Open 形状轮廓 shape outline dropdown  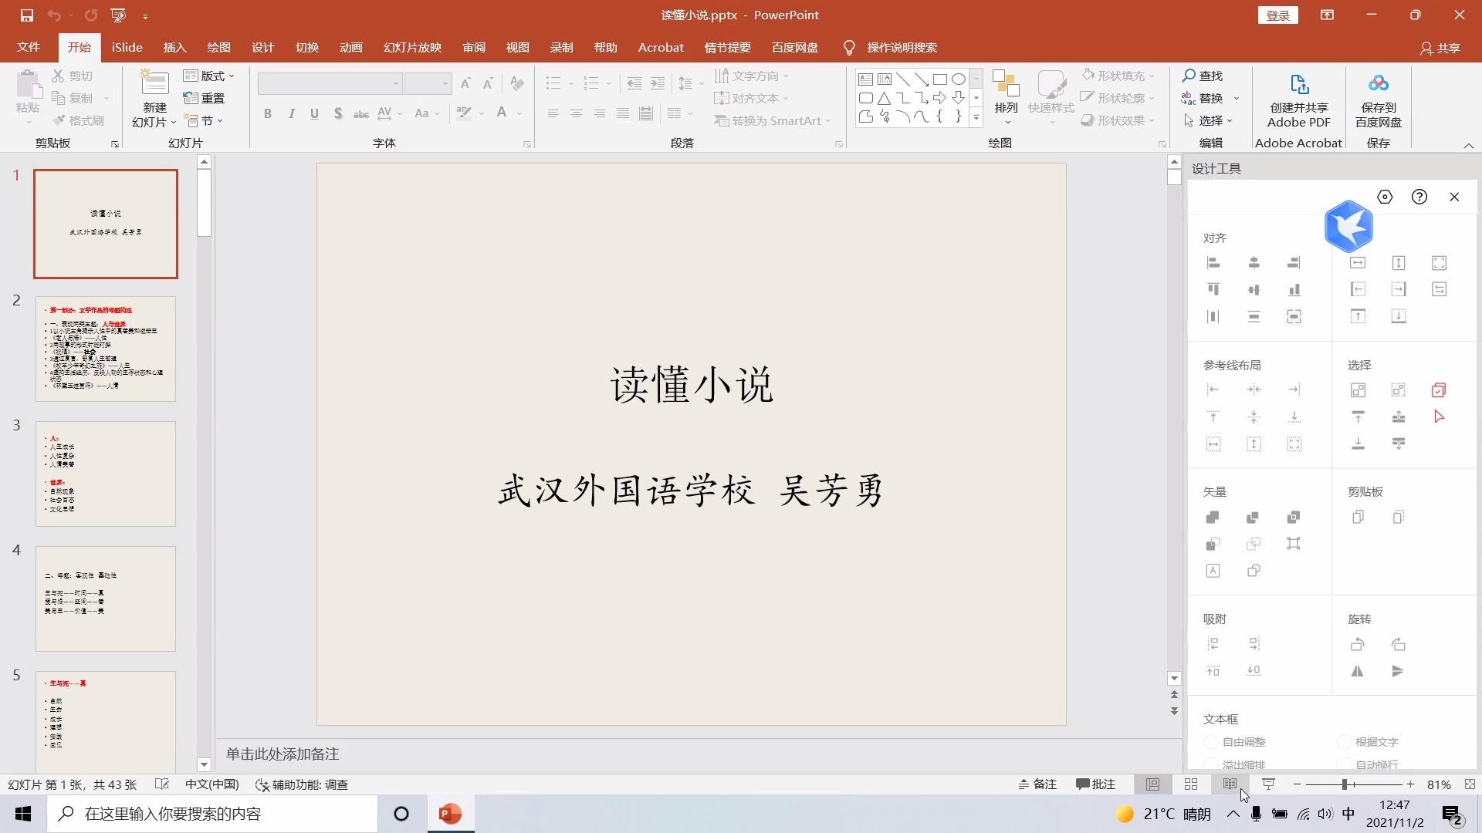coord(1118,98)
